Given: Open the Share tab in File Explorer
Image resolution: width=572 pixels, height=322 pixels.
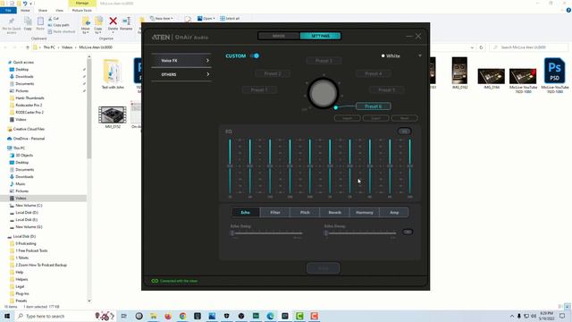Looking at the screenshot, I should point(43,11).
